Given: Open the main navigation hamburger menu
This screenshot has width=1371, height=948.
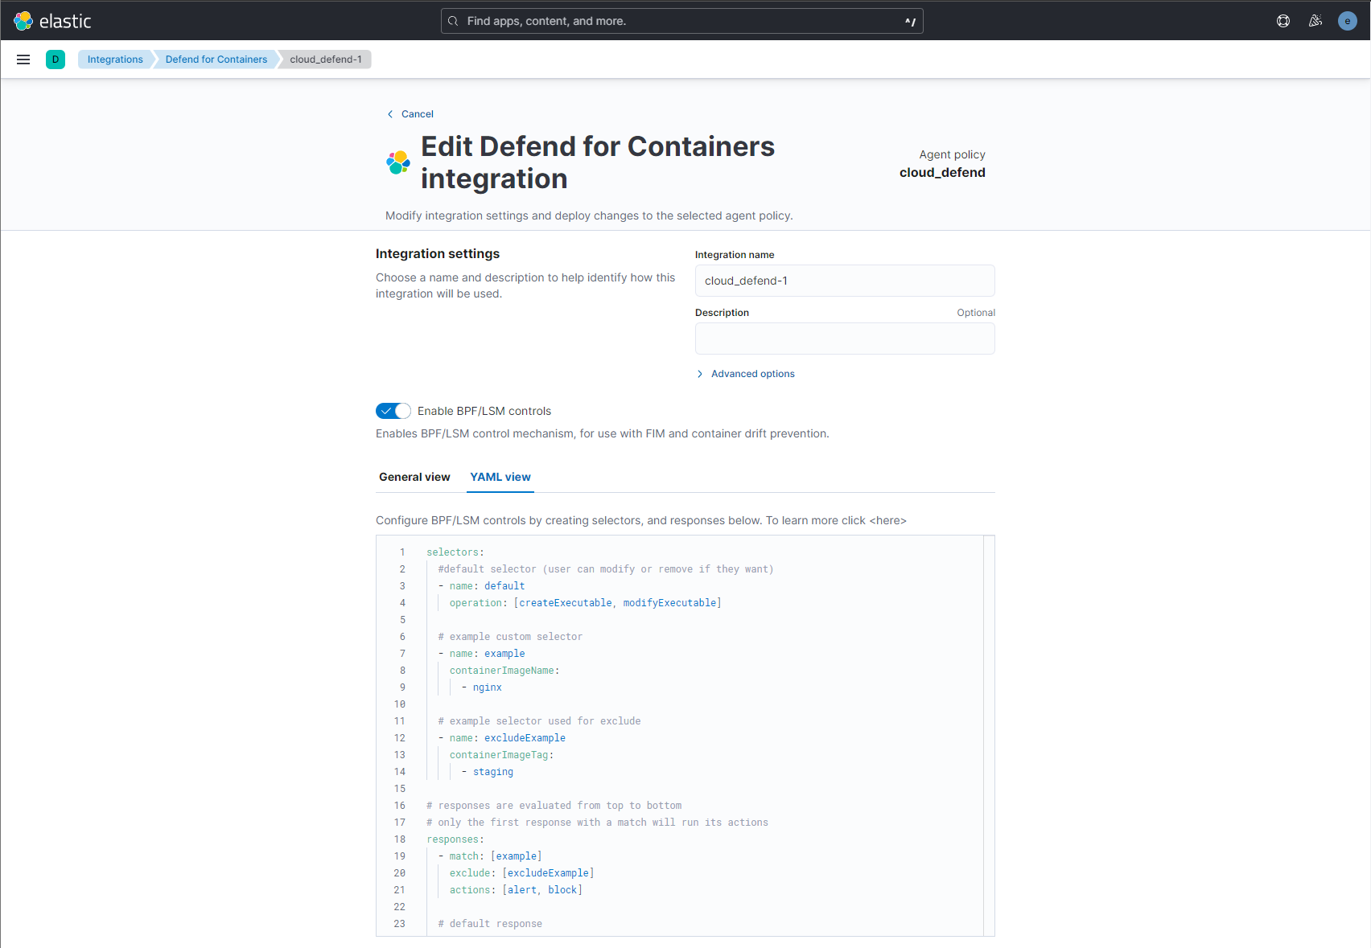Looking at the screenshot, I should pyautogui.click(x=23, y=59).
